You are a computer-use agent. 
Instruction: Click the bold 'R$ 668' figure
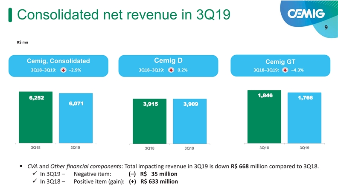[240, 166]
